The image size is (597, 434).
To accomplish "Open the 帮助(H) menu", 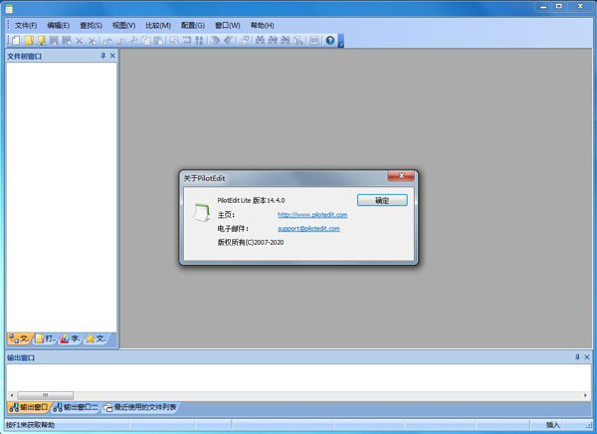I will [x=263, y=25].
